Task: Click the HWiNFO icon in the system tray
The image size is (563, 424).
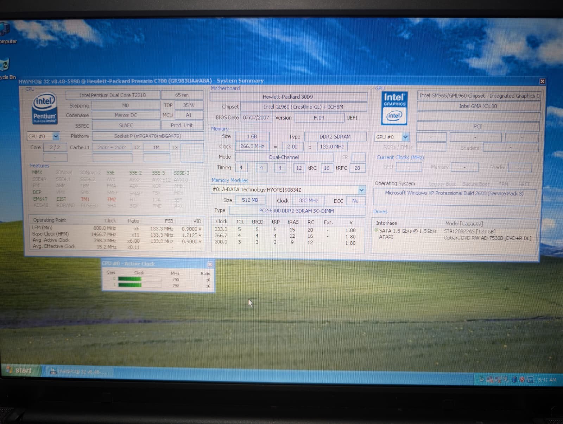Action: point(530,380)
